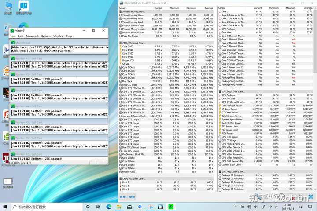Viewport: 317px width, 211px height.
Task: Switch to Prime95 via green taskbar icon
Action: click(x=171, y=207)
